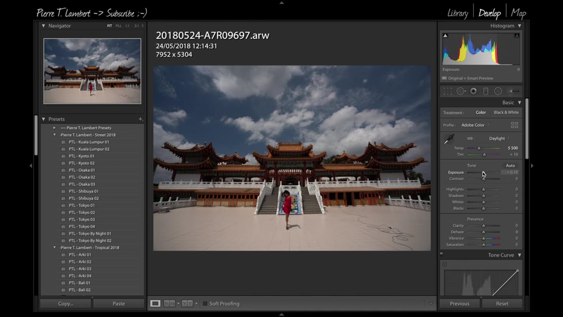Select Loupe view icon in toolbar
Image resolution: width=563 pixels, height=317 pixels.
point(155,303)
